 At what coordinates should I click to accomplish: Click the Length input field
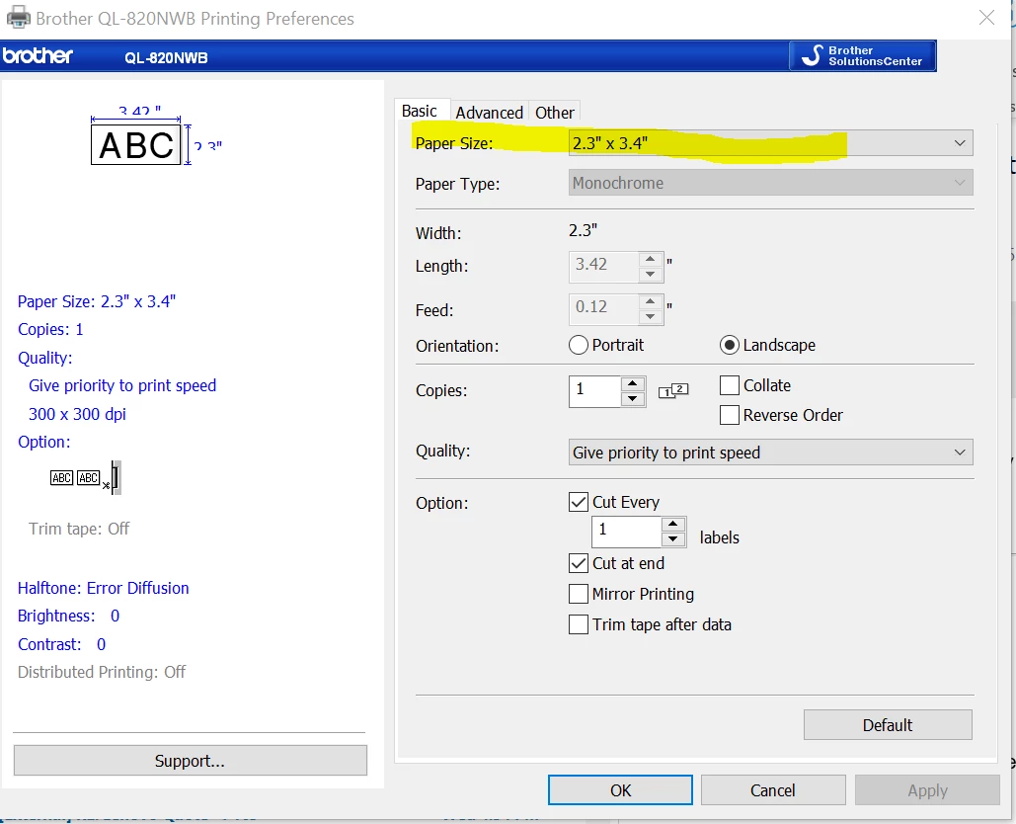[x=604, y=267]
